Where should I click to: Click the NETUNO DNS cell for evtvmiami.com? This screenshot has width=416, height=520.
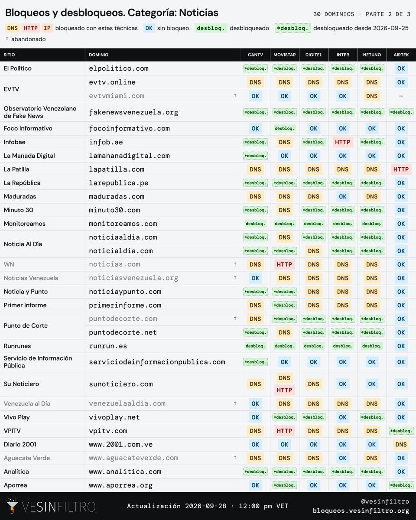point(372,96)
